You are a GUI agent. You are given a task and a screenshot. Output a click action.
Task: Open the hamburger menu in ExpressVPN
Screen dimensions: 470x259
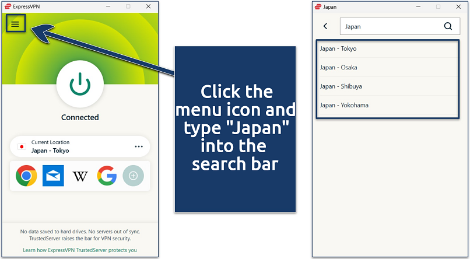(x=15, y=24)
